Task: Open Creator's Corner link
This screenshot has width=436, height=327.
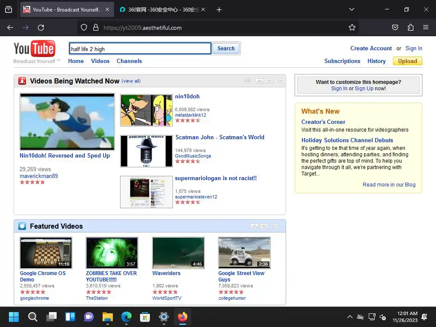Action: pyautogui.click(x=323, y=122)
